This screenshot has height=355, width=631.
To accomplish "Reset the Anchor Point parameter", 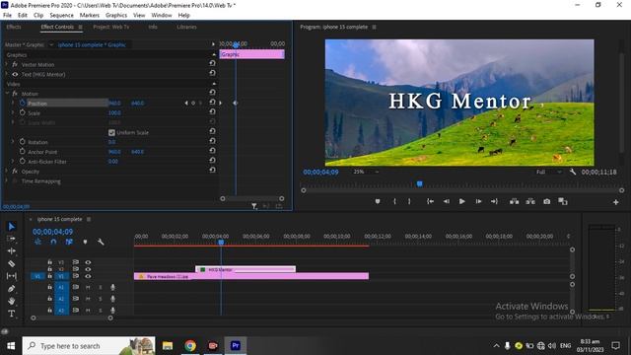I will coord(212,151).
